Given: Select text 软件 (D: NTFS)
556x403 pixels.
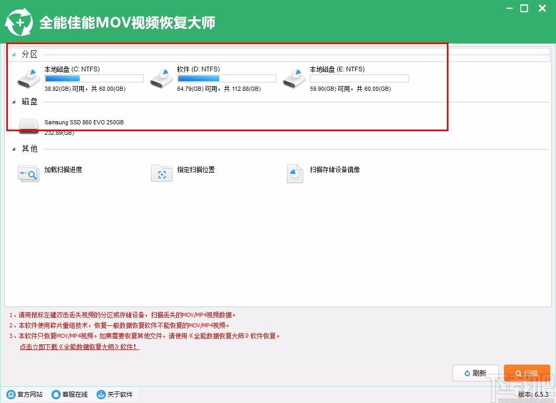Looking at the screenshot, I should pos(199,69).
